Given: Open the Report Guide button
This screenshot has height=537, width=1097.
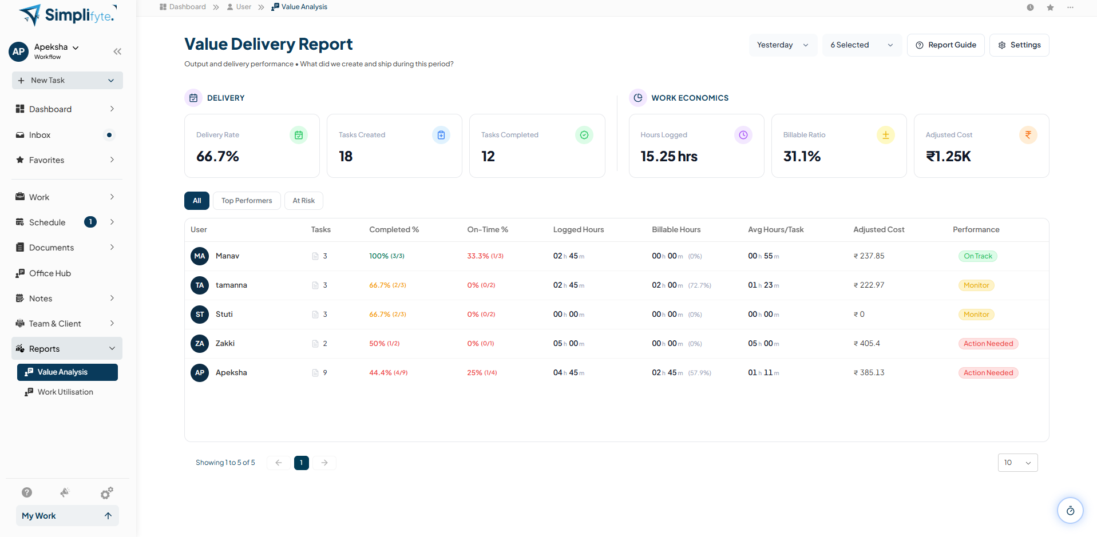Looking at the screenshot, I should 946,45.
